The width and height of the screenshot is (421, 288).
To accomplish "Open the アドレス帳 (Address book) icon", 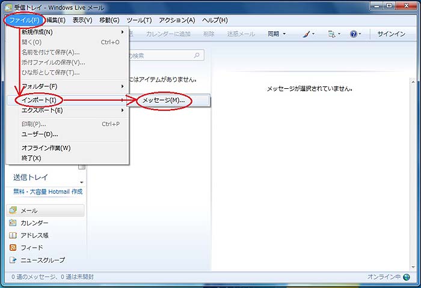I will 13,235.
